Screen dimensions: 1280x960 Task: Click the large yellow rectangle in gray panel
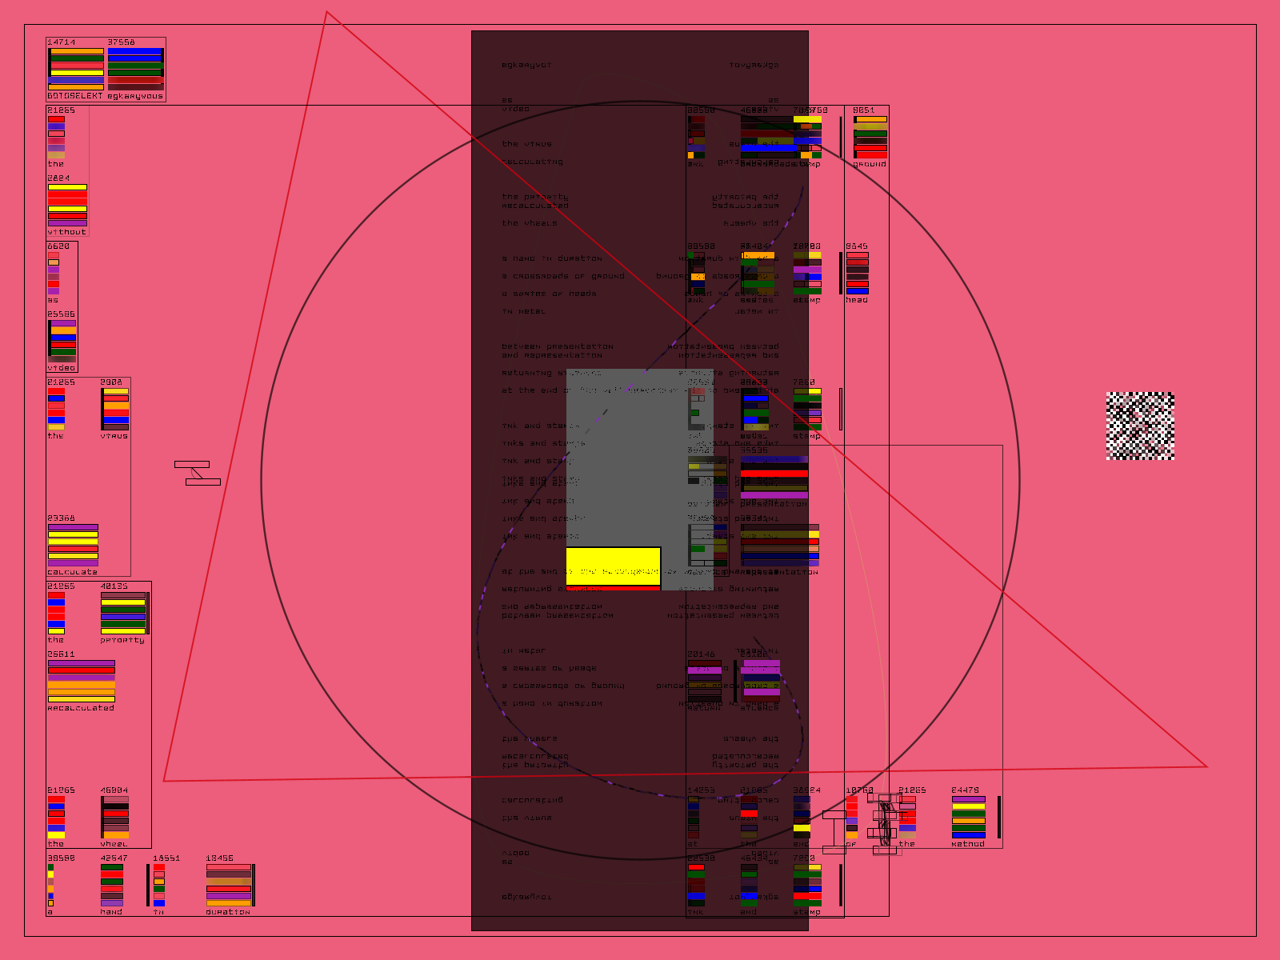pos(613,566)
